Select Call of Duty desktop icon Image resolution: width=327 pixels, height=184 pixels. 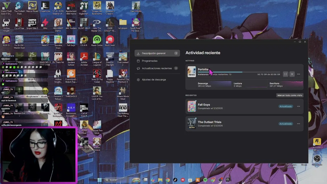click(84, 111)
